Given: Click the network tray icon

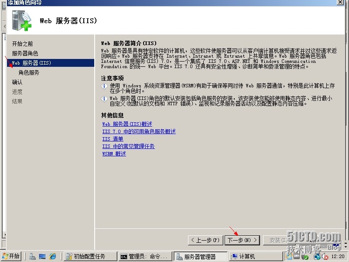Looking at the screenshot, I should (x=317, y=257).
